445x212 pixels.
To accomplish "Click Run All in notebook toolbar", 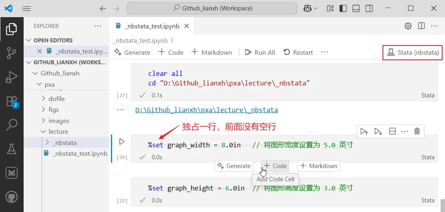I will (260, 52).
